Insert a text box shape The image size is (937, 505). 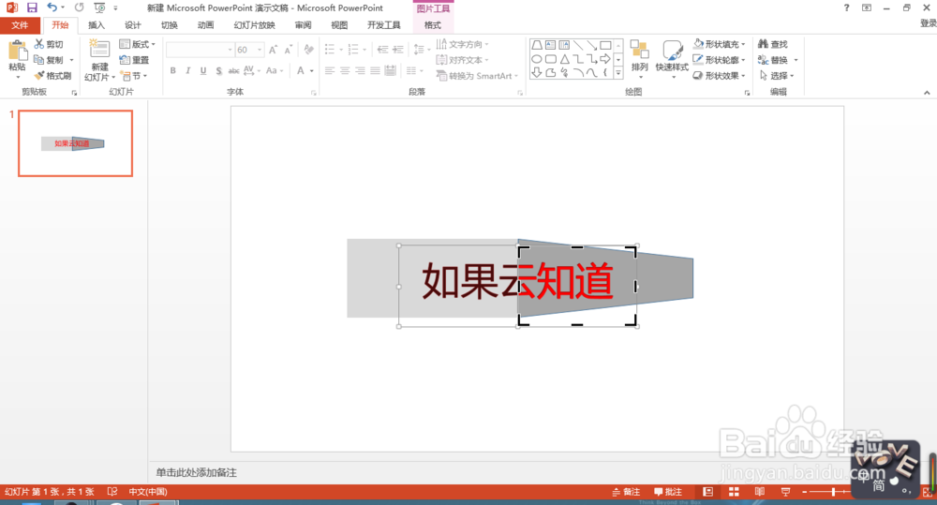point(550,45)
